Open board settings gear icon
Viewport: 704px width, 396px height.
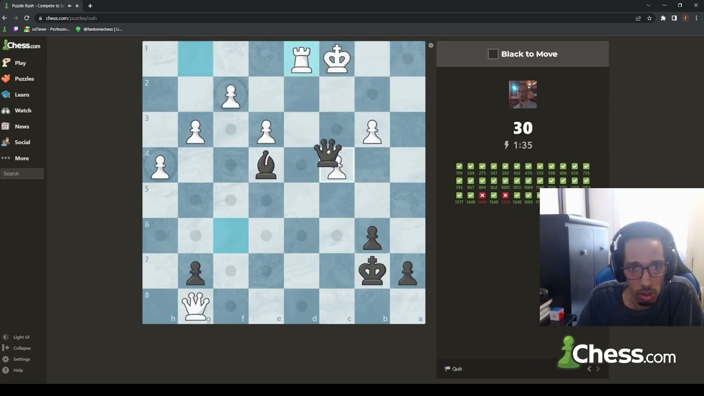[431, 45]
